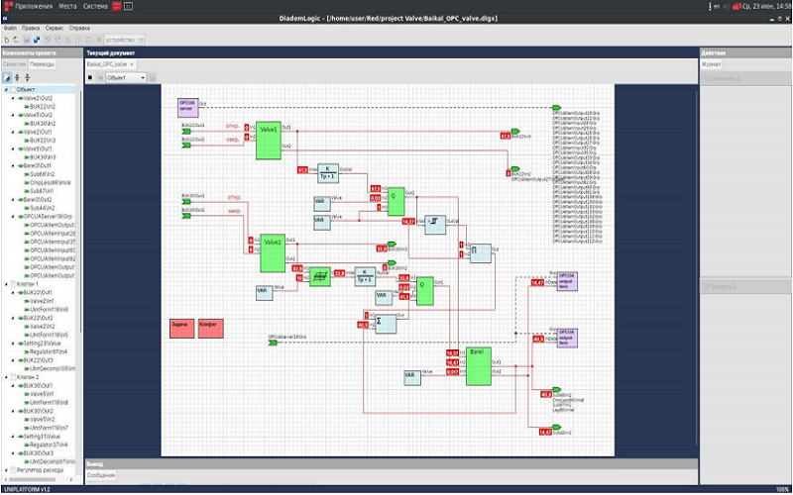Select the Barrel green block
The height and width of the screenshot is (495, 793).
click(478, 365)
